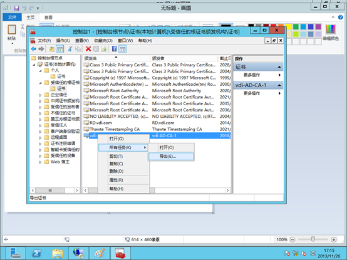The height and width of the screenshot is (260, 347).
Task: Sort by the 颁发给 column header
Action: click(116, 58)
